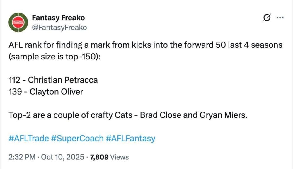Click the "139 - Clayton Oliver" line
Viewport: 293px width, 169px height.
46,91
